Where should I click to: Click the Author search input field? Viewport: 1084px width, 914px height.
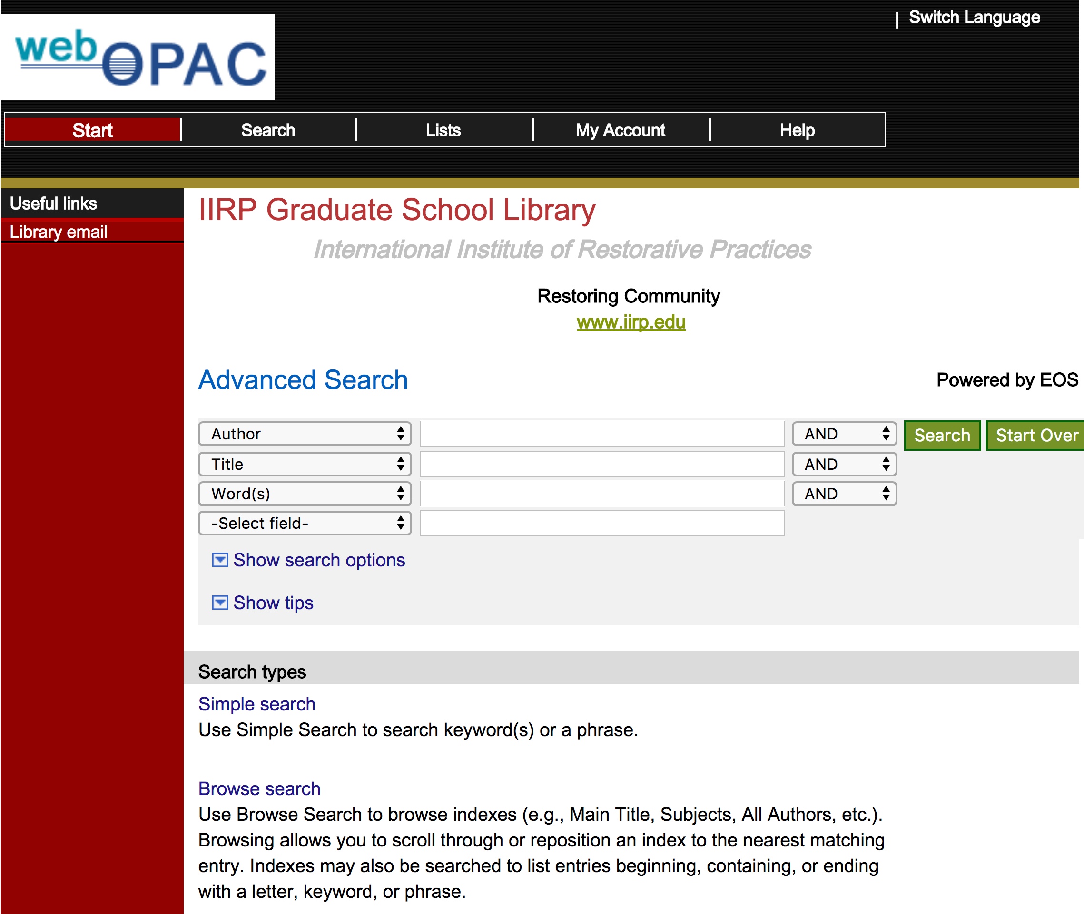[602, 434]
